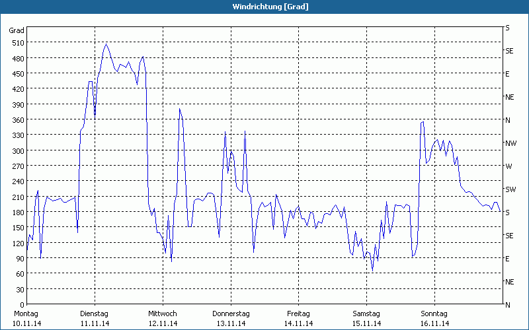529x330 pixels.
Task: Pick the '180' y-axis value
Action: click(x=19, y=213)
